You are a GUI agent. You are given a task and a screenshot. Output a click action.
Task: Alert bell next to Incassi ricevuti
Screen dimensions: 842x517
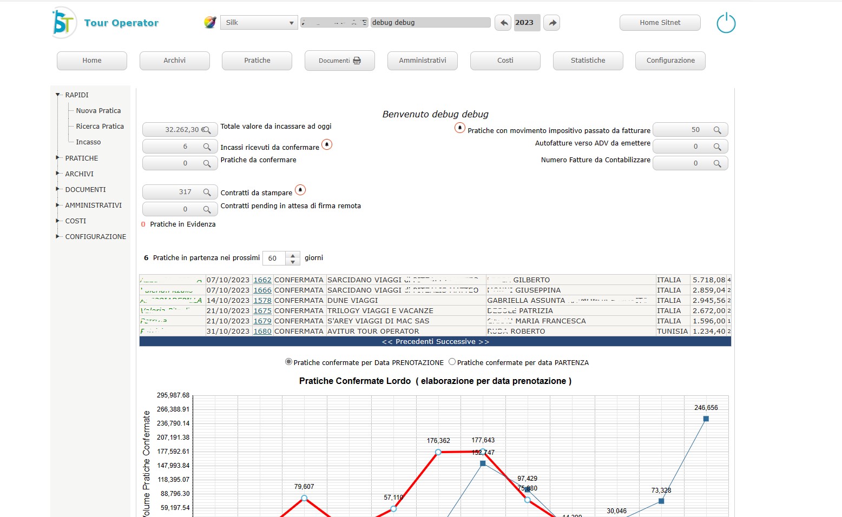pos(327,144)
